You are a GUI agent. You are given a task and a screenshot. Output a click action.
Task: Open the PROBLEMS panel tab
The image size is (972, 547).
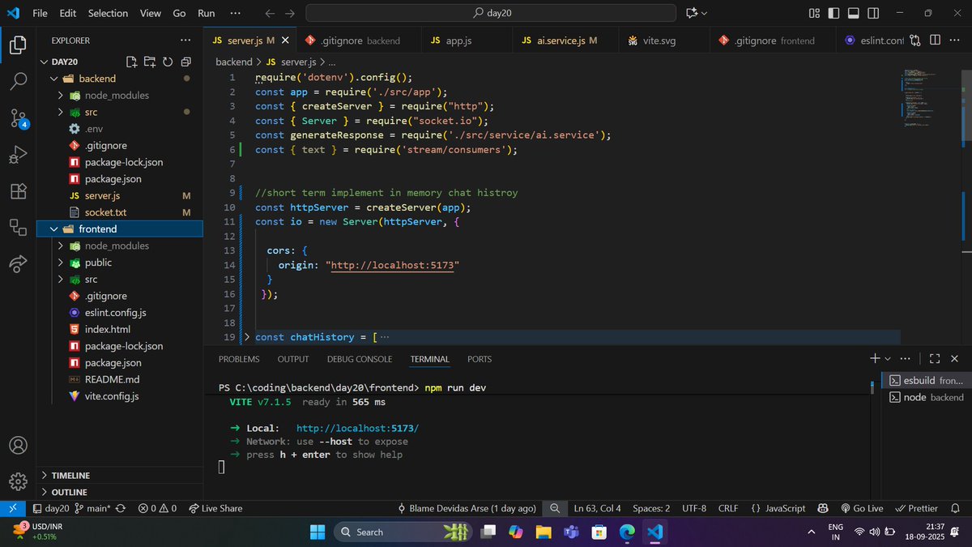(239, 359)
